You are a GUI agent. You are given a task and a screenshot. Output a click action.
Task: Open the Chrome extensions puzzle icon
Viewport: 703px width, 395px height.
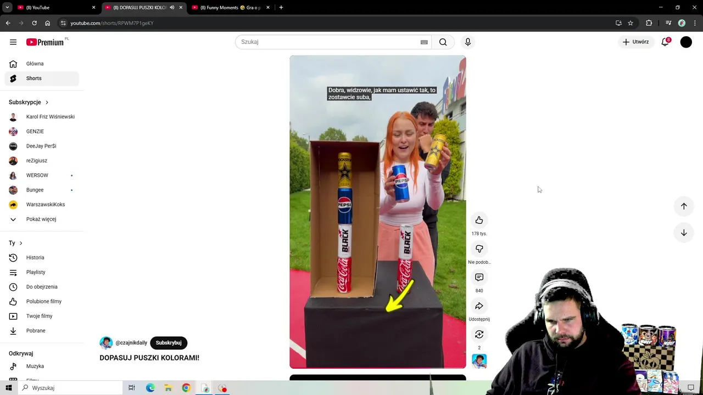tap(649, 23)
